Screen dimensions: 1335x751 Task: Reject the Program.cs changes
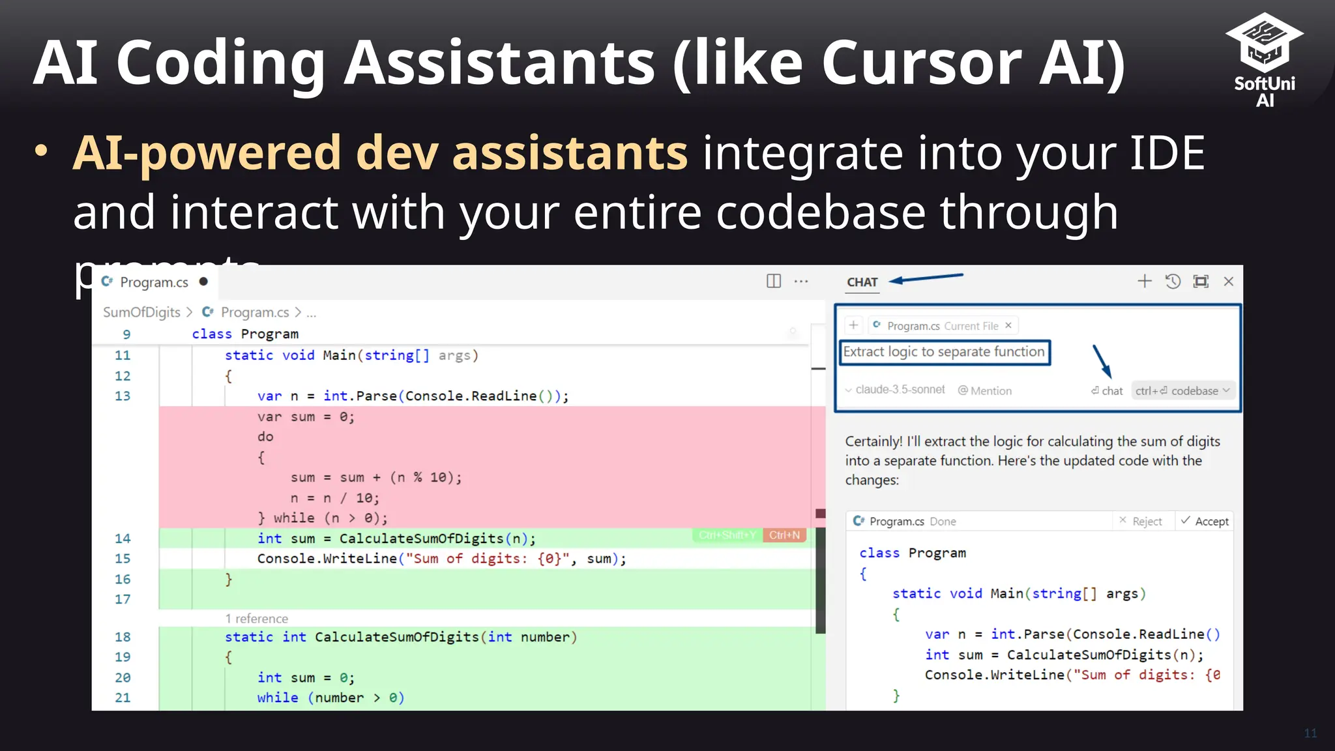[1141, 521]
